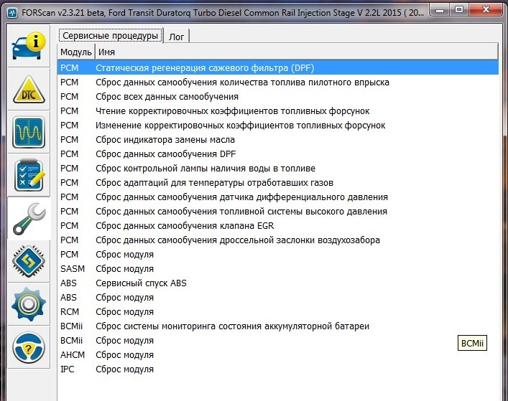Open the wrench service procedures section
This screenshot has width=508, height=401.
click(x=29, y=219)
